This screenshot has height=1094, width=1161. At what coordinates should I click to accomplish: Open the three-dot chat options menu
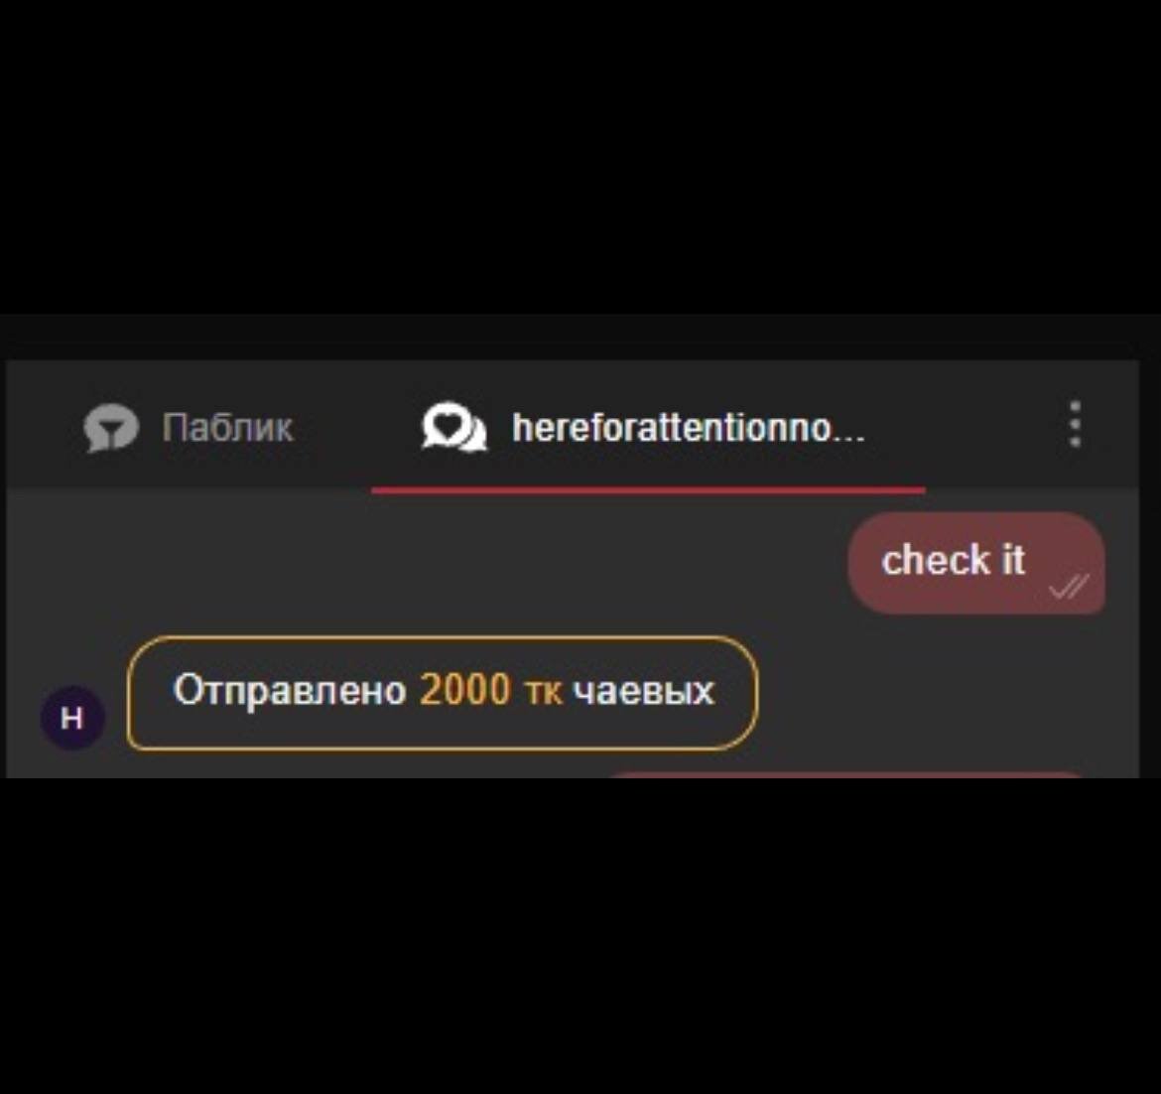pos(1075,425)
